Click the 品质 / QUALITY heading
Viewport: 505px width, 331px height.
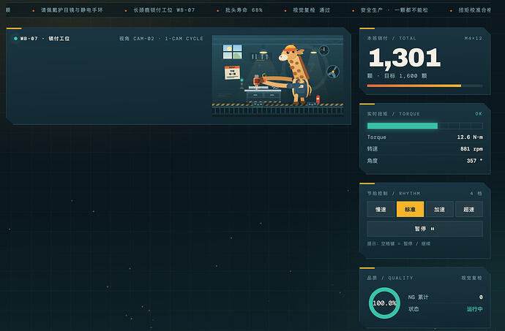[x=390, y=278]
